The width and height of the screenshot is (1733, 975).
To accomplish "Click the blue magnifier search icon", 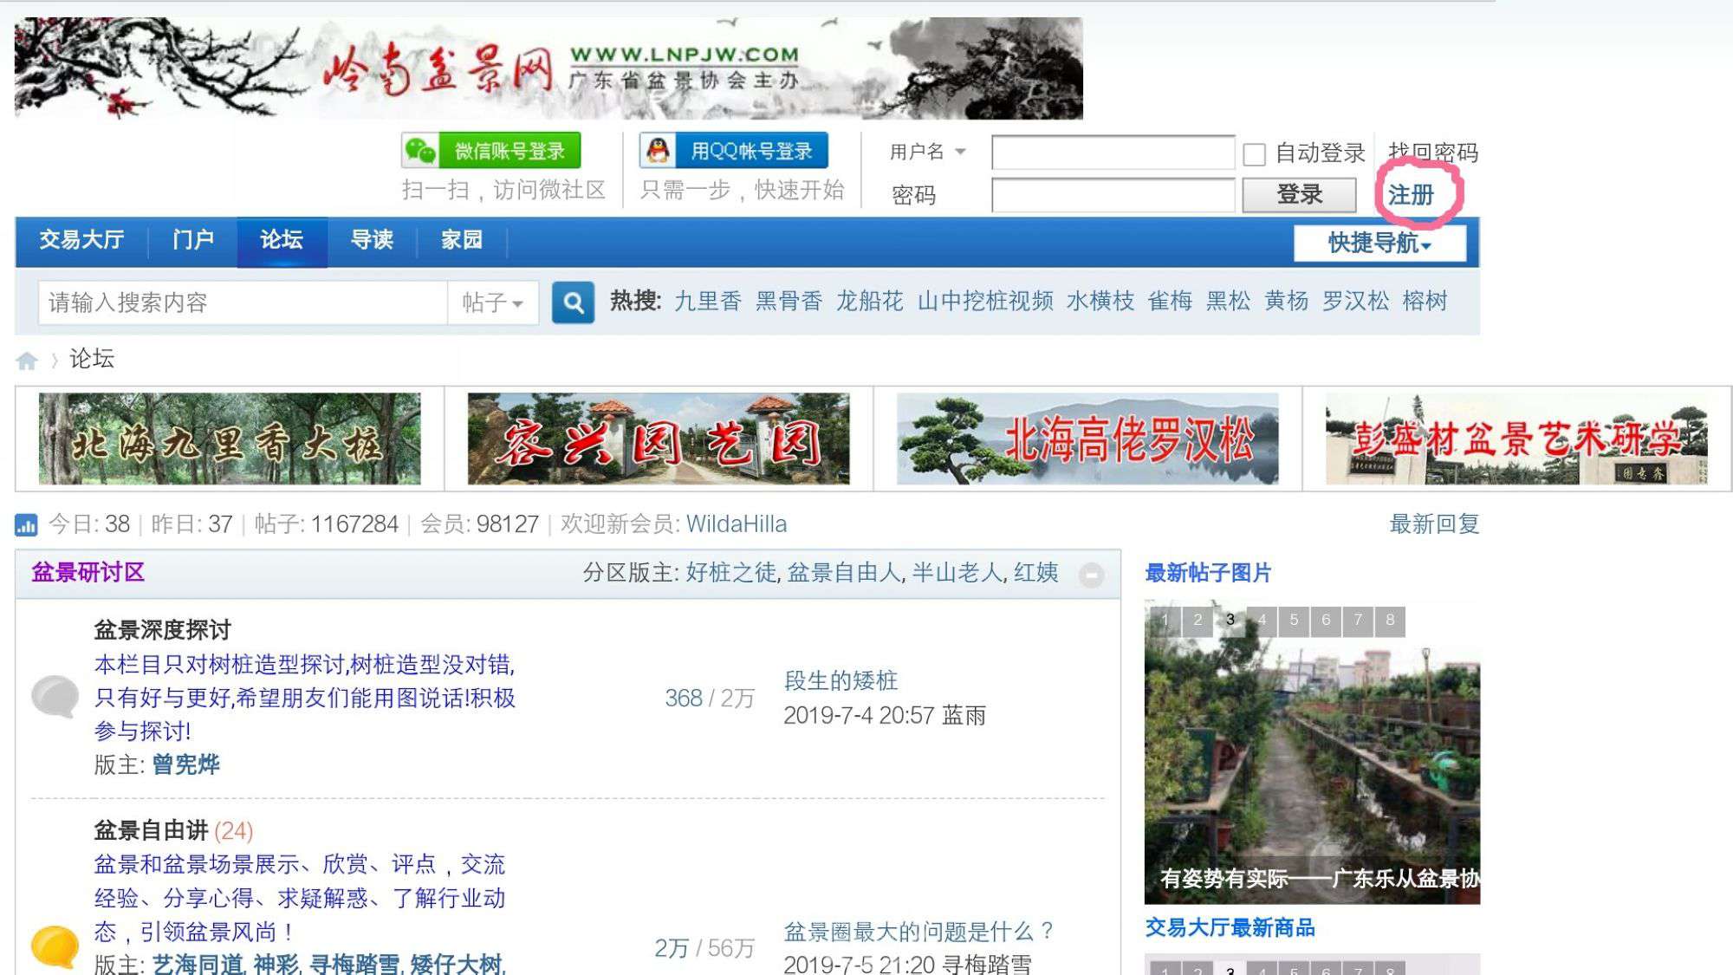I will coord(573,302).
